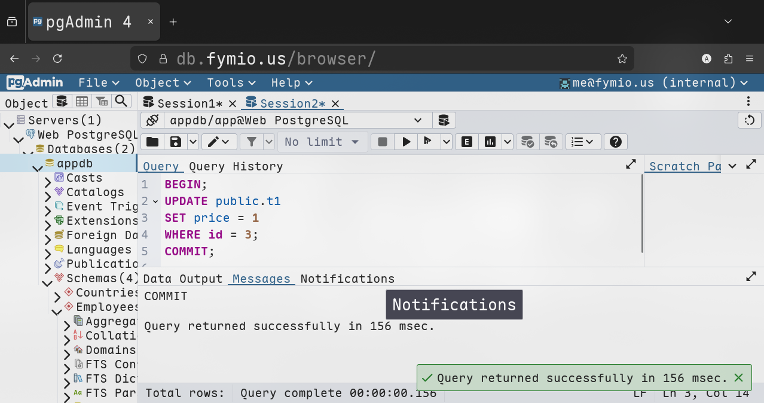Click the Open File folder icon
The height and width of the screenshot is (403, 764).
[x=152, y=142]
